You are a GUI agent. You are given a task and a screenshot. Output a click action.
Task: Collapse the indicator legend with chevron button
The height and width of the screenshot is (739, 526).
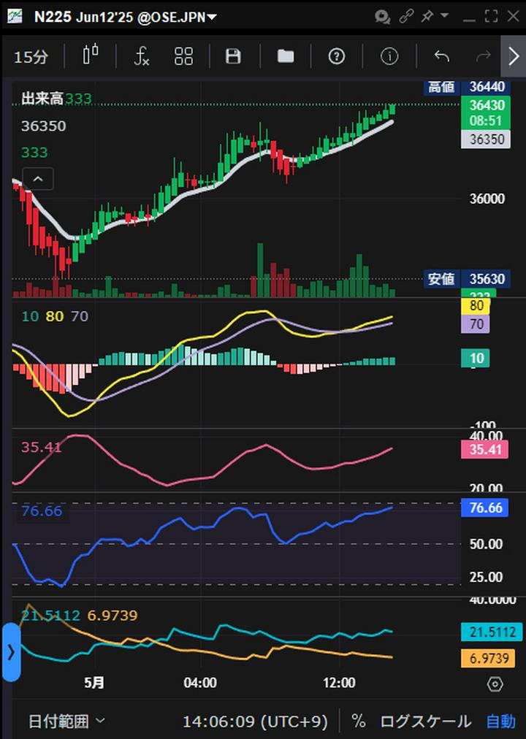38,178
